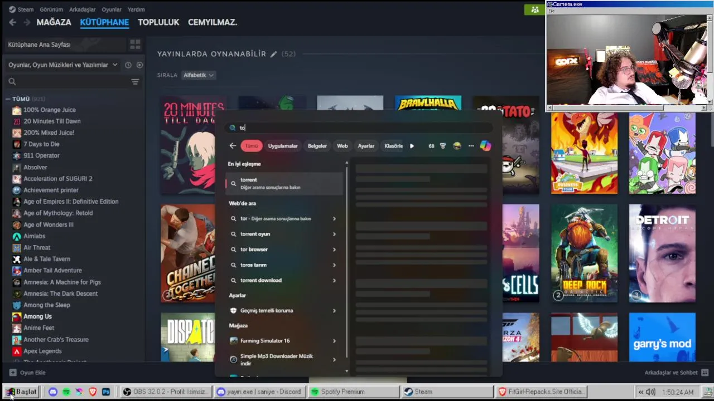Viewport: 714px width, 401px height.
Task: Expand the torrent oyun suggestion arrow
Action: pyautogui.click(x=334, y=234)
